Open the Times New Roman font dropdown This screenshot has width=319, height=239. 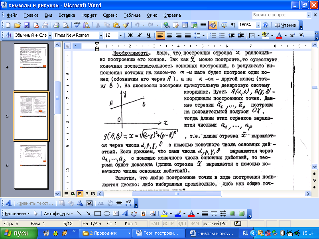click(101, 35)
